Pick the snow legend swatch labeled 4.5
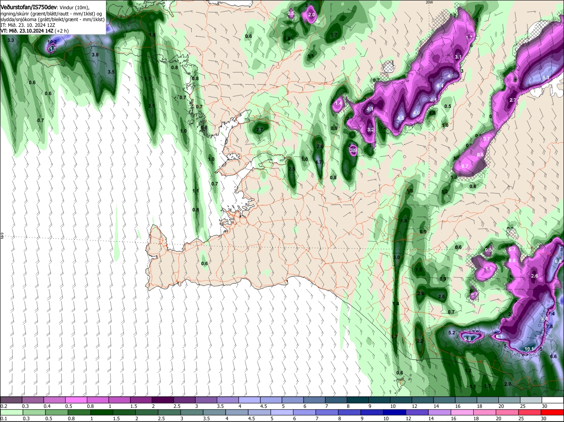The width and height of the screenshot is (564, 422). 271,400
